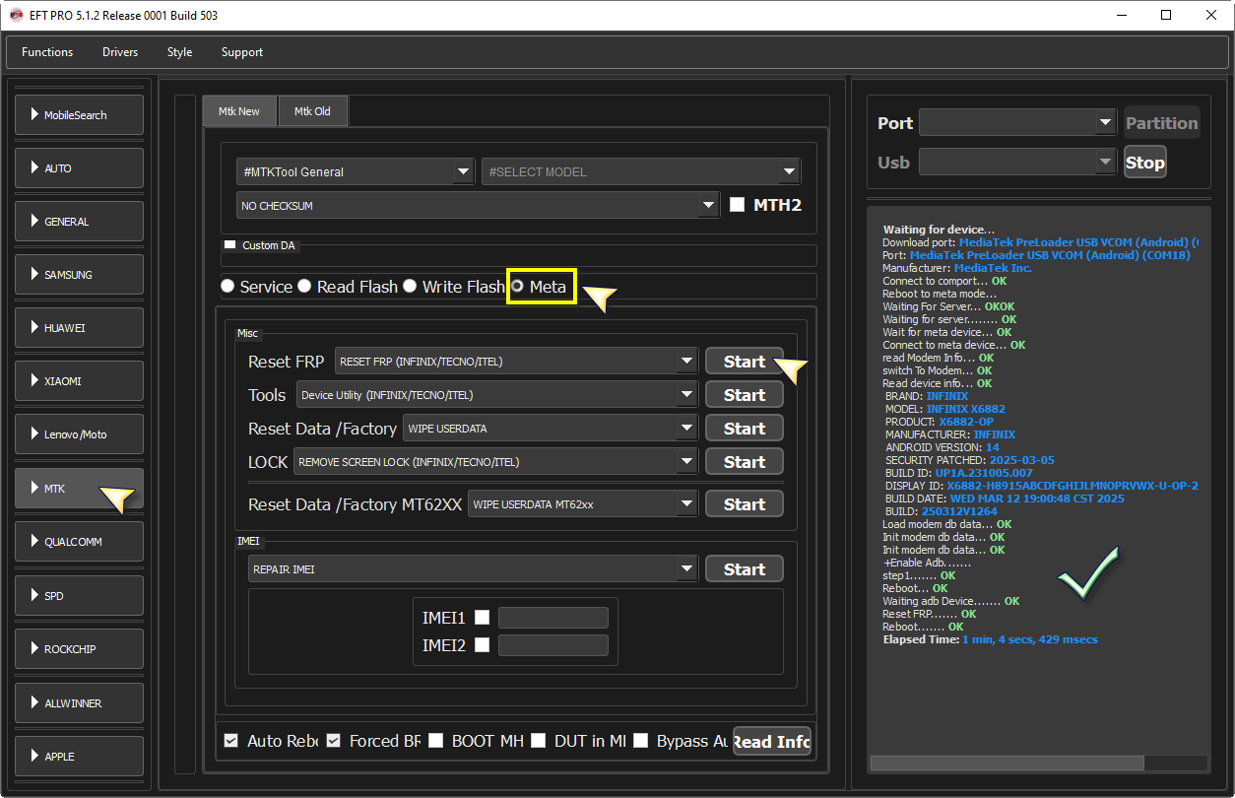Switch to the SPD sidebar category
This screenshot has width=1235, height=798.
tap(80, 596)
